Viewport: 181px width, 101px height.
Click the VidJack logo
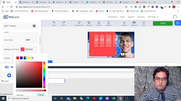(x=11, y=17)
